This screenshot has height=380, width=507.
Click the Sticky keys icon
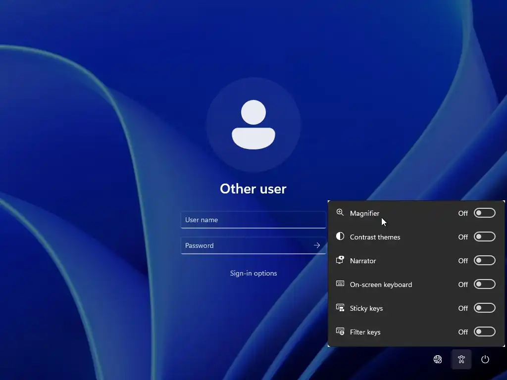[x=340, y=307]
